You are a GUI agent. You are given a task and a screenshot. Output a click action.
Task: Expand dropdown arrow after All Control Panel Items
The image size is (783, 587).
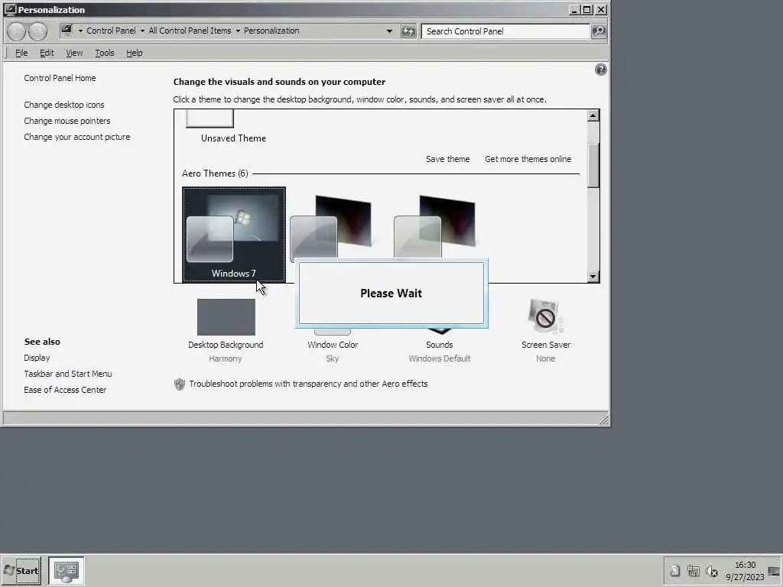pyautogui.click(x=238, y=31)
